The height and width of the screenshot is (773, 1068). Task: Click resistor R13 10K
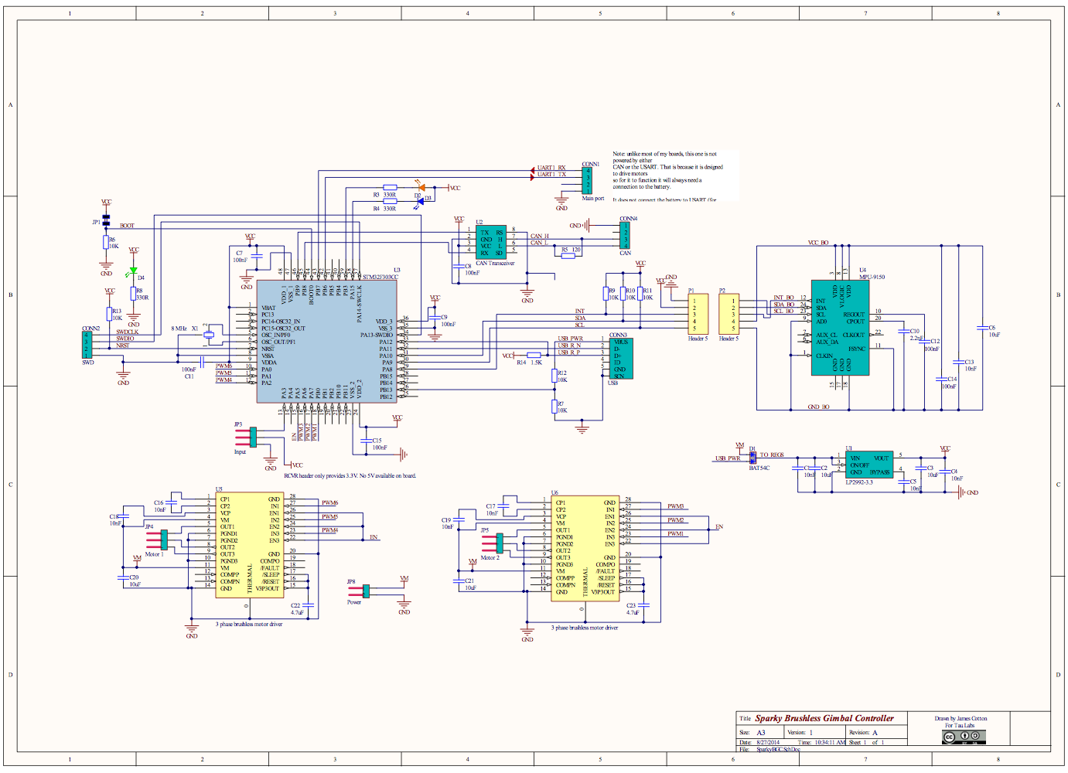tap(110, 314)
